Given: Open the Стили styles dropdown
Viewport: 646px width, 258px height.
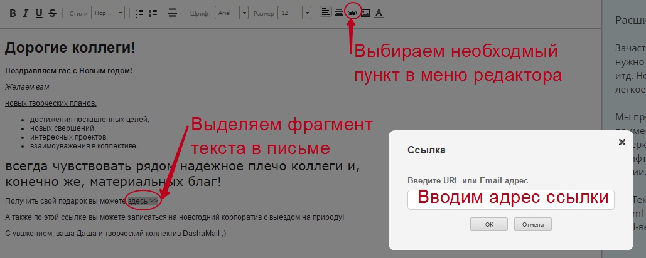Looking at the screenshot, I should click(107, 13).
